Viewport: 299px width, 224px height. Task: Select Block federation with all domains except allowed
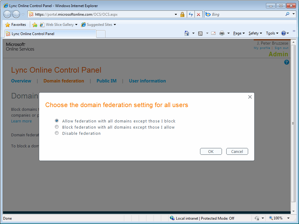[x=57, y=127]
